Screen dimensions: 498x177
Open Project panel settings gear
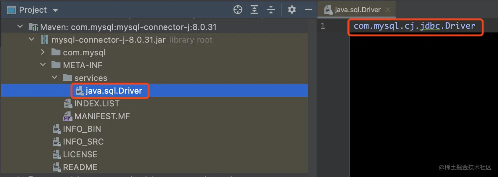coord(292,10)
